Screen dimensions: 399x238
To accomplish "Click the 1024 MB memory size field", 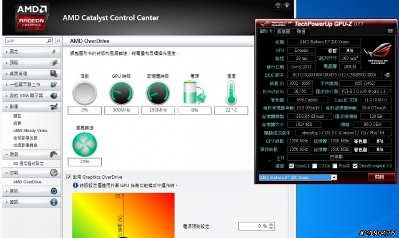I will click(x=304, y=125).
